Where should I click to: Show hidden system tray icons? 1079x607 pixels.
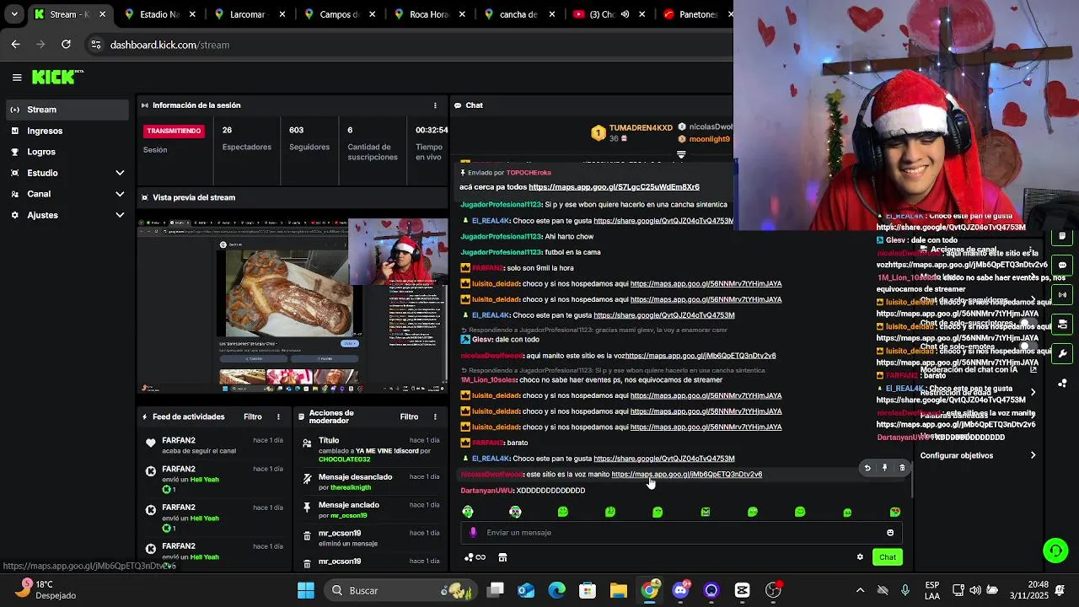click(x=860, y=590)
